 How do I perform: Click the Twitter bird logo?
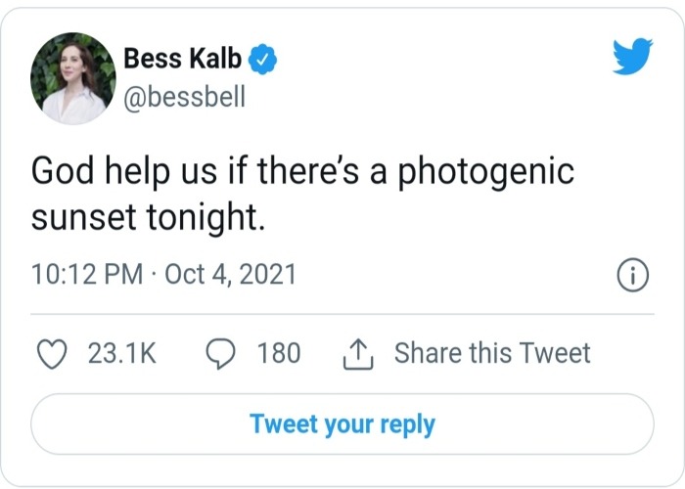point(631,60)
